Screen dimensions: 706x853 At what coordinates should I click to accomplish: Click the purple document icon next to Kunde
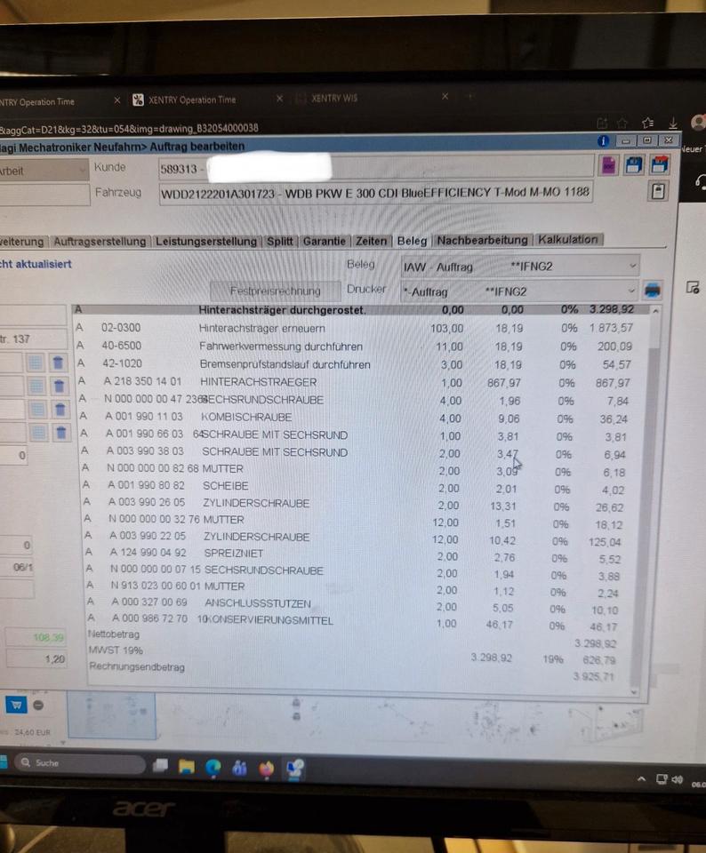point(608,166)
